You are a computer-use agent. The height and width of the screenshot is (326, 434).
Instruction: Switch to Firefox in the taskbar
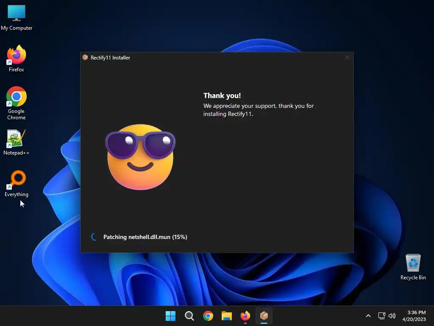tap(245, 316)
